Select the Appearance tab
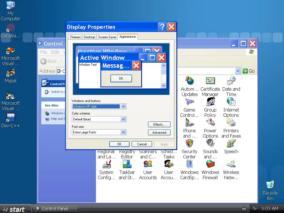 [x=128, y=37]
